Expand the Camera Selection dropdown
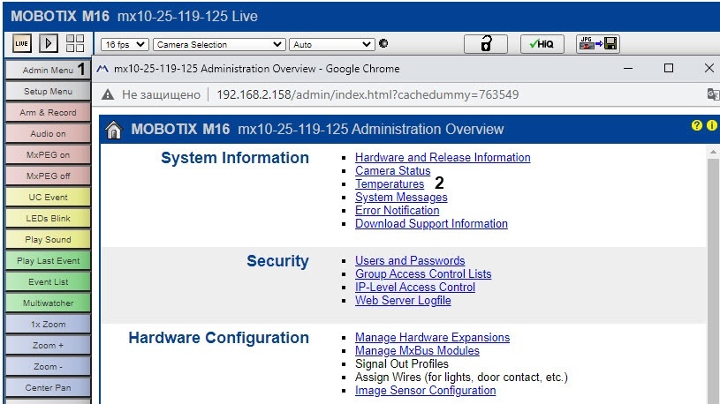The image size is (720, 404). pyautogui.click(x=219, y=44)
